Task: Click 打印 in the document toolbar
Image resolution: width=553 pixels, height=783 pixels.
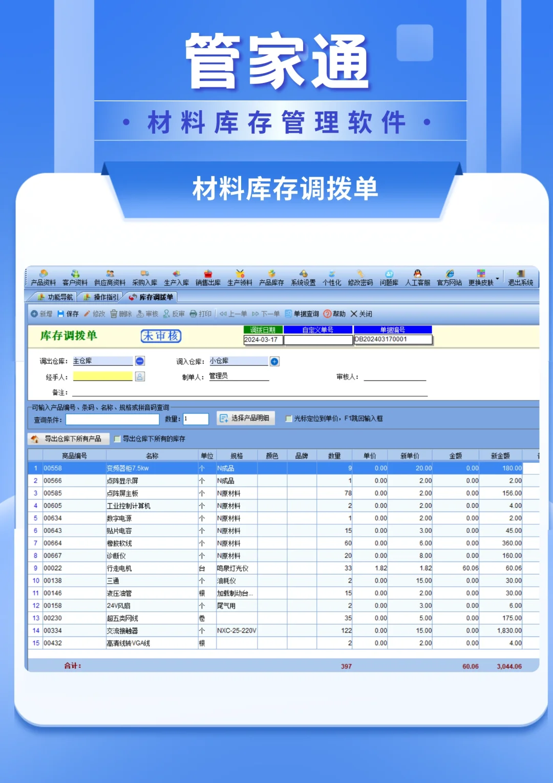Action: 201,314
